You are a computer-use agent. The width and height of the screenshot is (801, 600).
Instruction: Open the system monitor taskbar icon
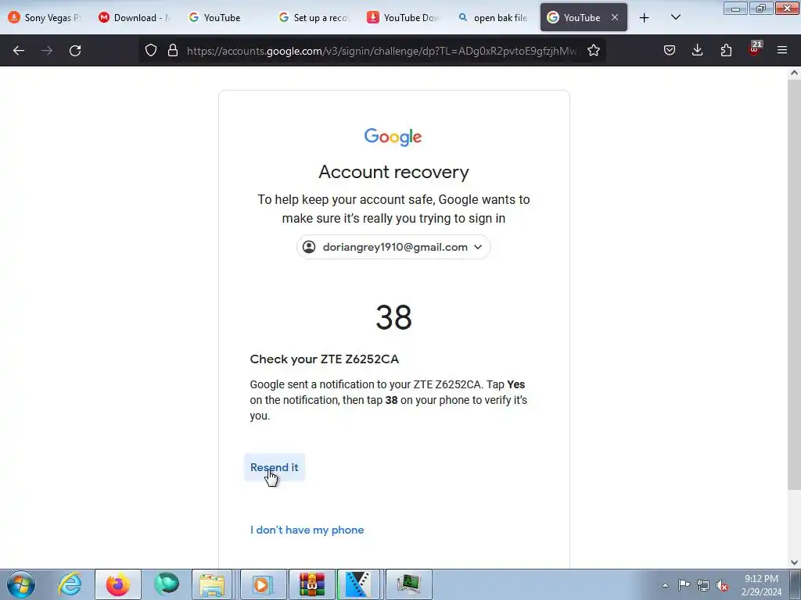[x=408, y=584]
